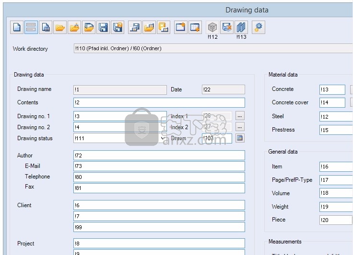Click the Fax input field
Screen dimensions: 353x255
(159, 188)
